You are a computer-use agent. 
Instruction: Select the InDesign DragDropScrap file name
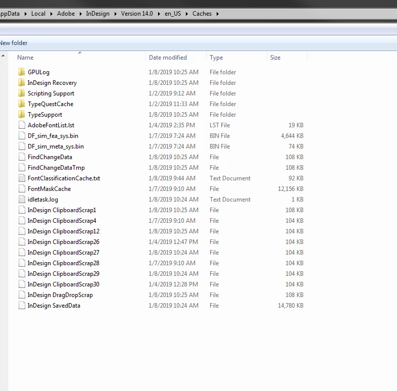[60, 295]
